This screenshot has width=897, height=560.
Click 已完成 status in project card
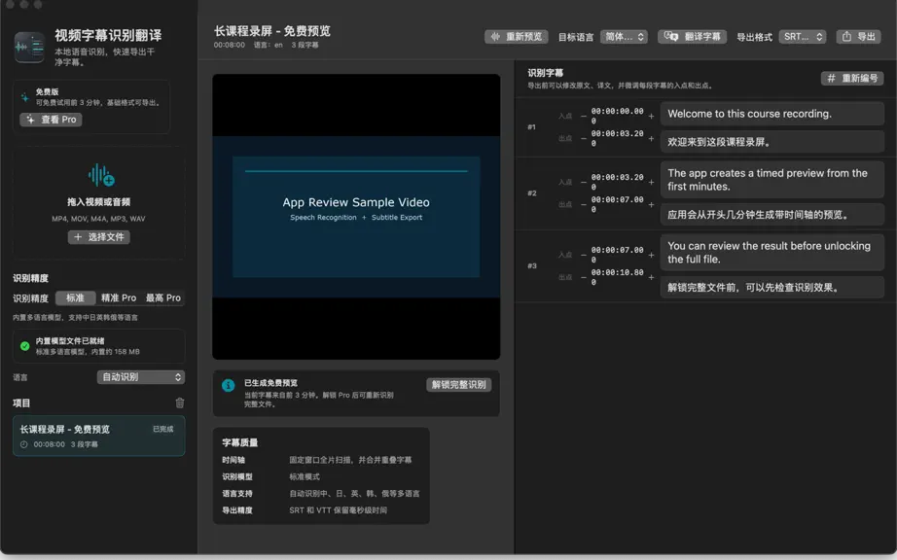pos(163,429)
